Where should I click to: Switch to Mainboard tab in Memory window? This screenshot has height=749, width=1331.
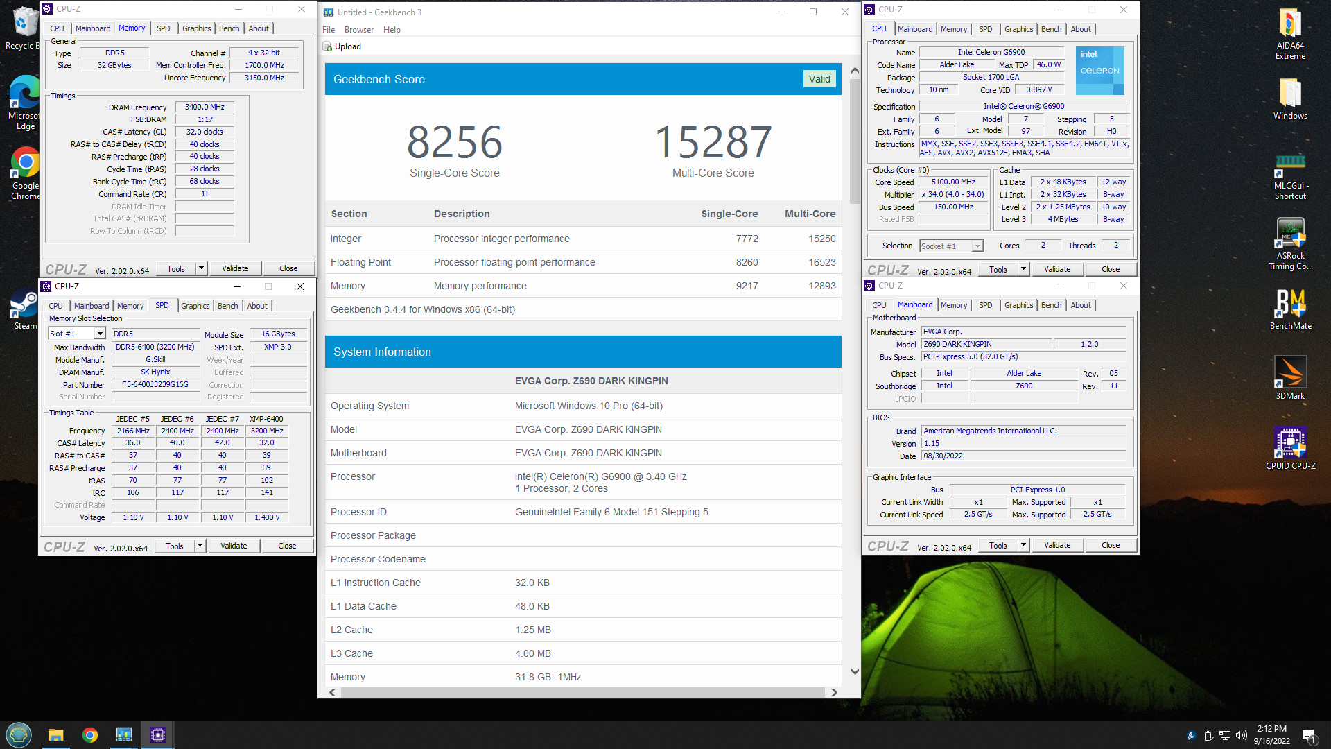[93, 28]
